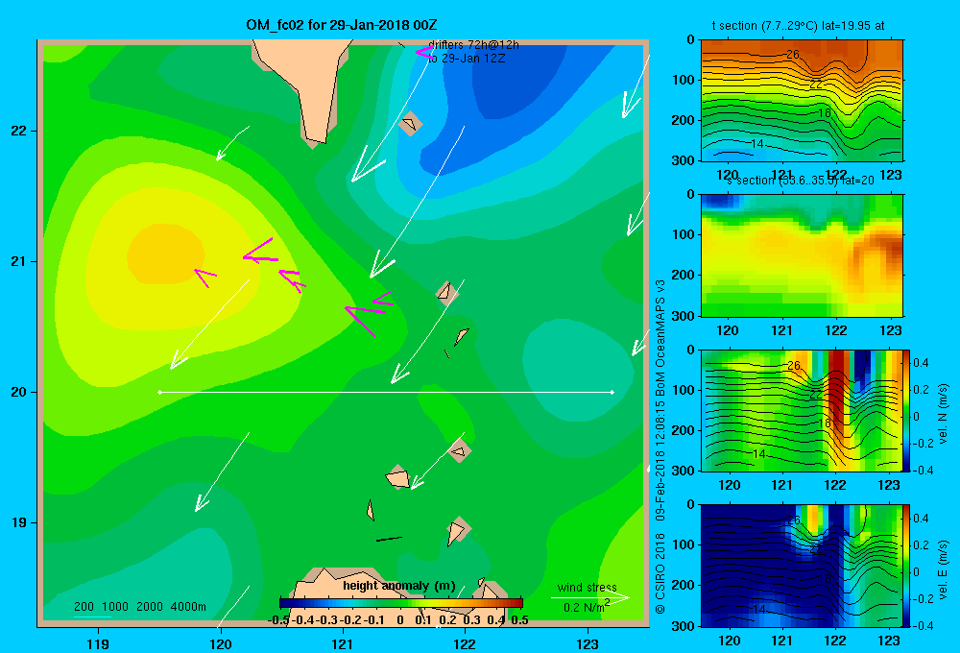Open the salinity section plot
Screen dimensions: 960x653
click(802, 255)
